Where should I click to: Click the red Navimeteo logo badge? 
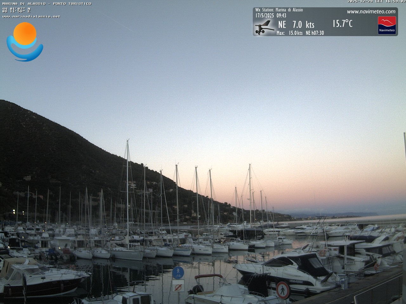387,25
